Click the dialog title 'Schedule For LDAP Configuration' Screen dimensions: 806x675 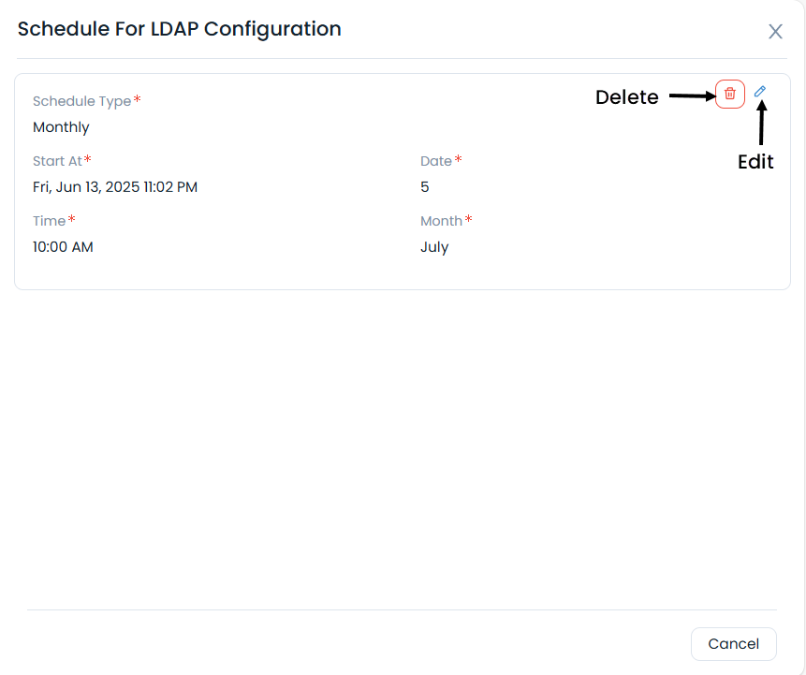(x=180, y=29)
